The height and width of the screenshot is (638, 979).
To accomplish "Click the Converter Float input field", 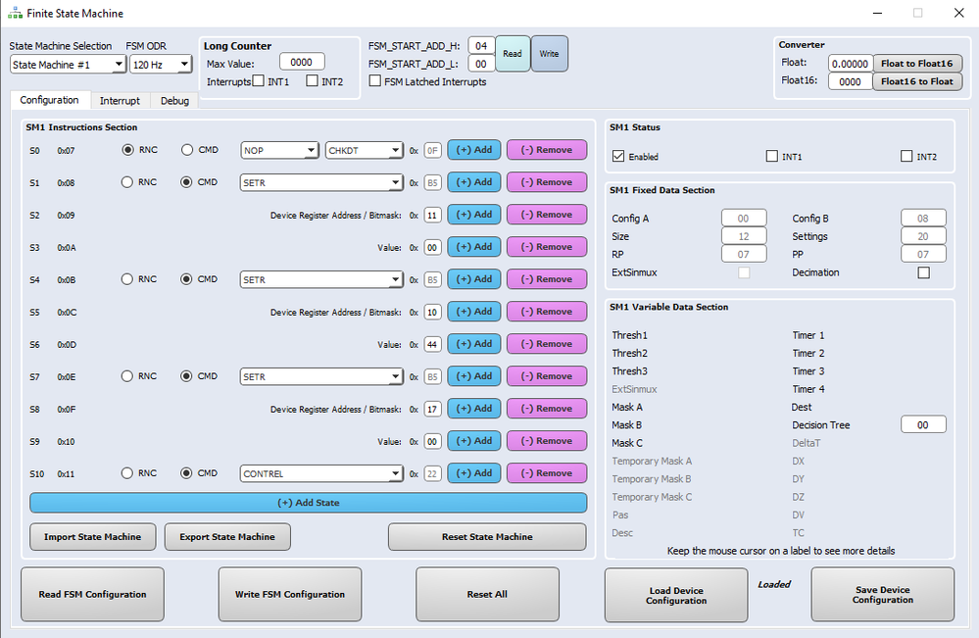I will point(851,64).
